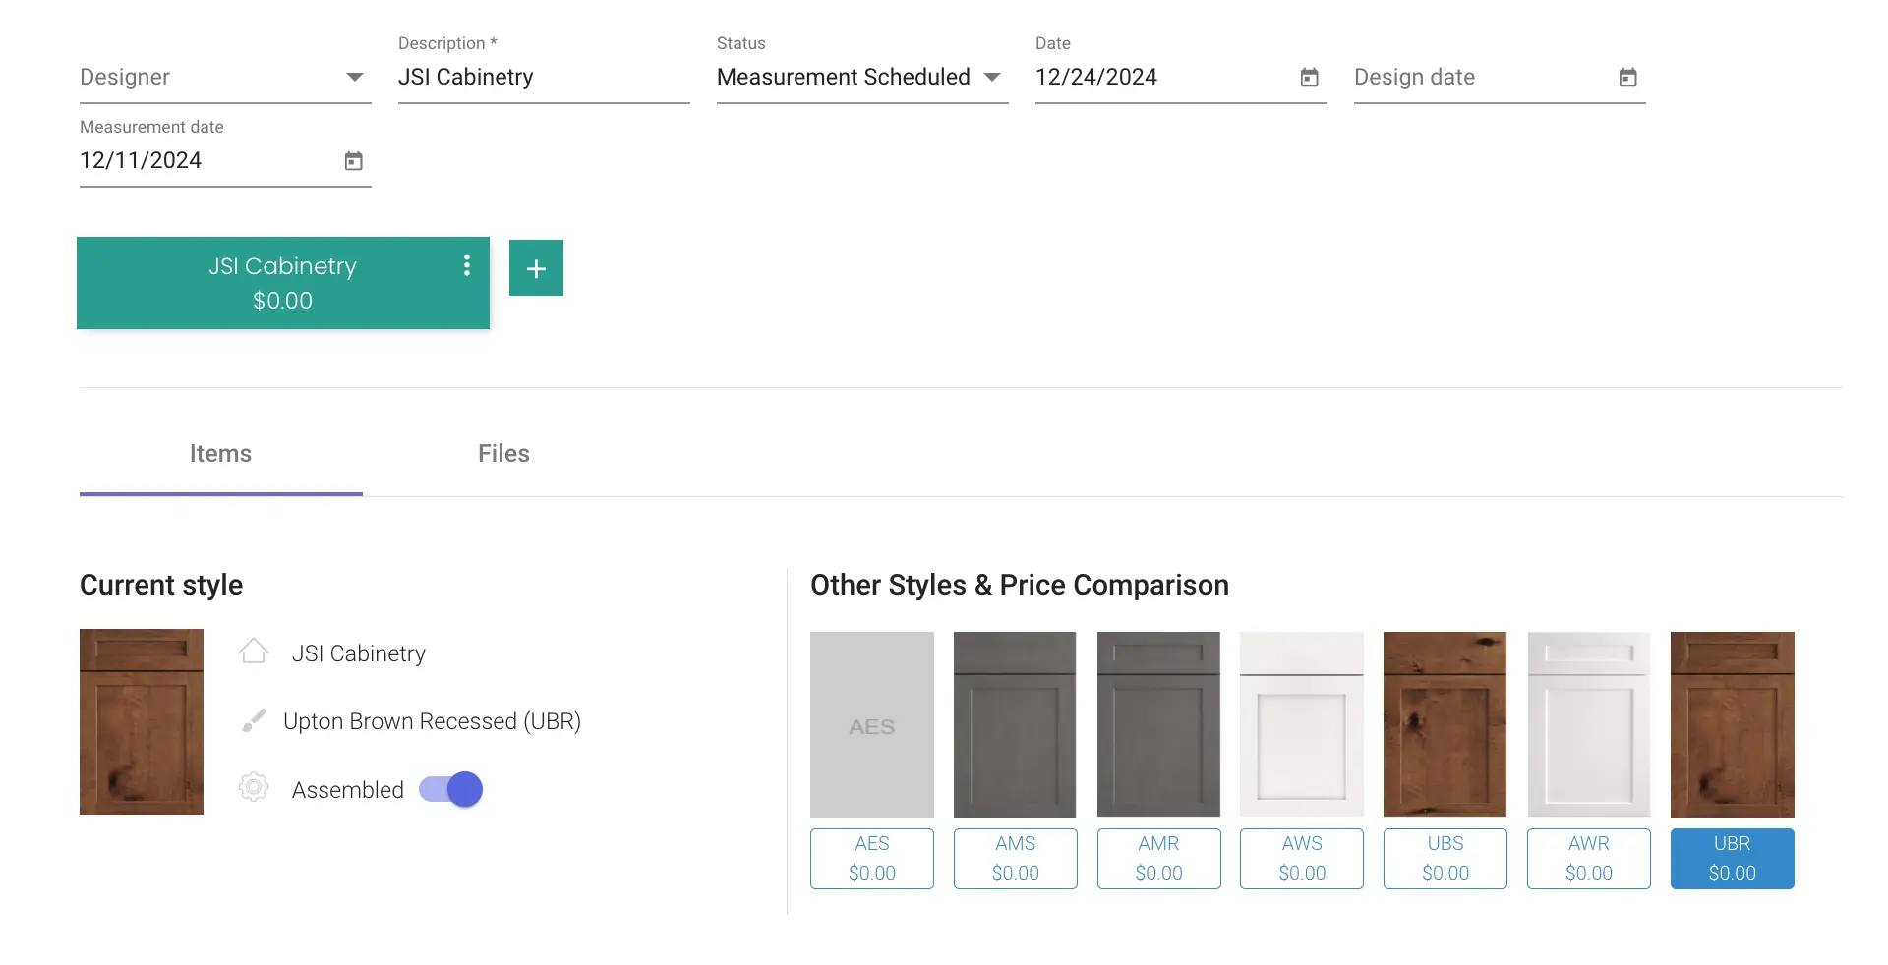Click the UBS brown door thumbnail

point(1445,724)
